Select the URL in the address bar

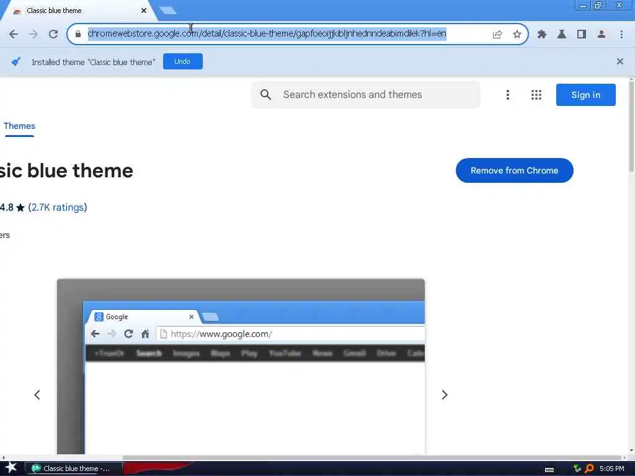[x=267, y=33]
